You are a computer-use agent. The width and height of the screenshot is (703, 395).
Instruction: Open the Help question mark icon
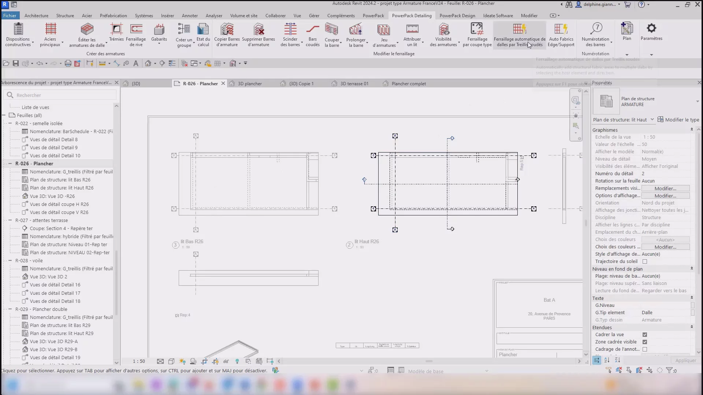[x=641, y=5]
